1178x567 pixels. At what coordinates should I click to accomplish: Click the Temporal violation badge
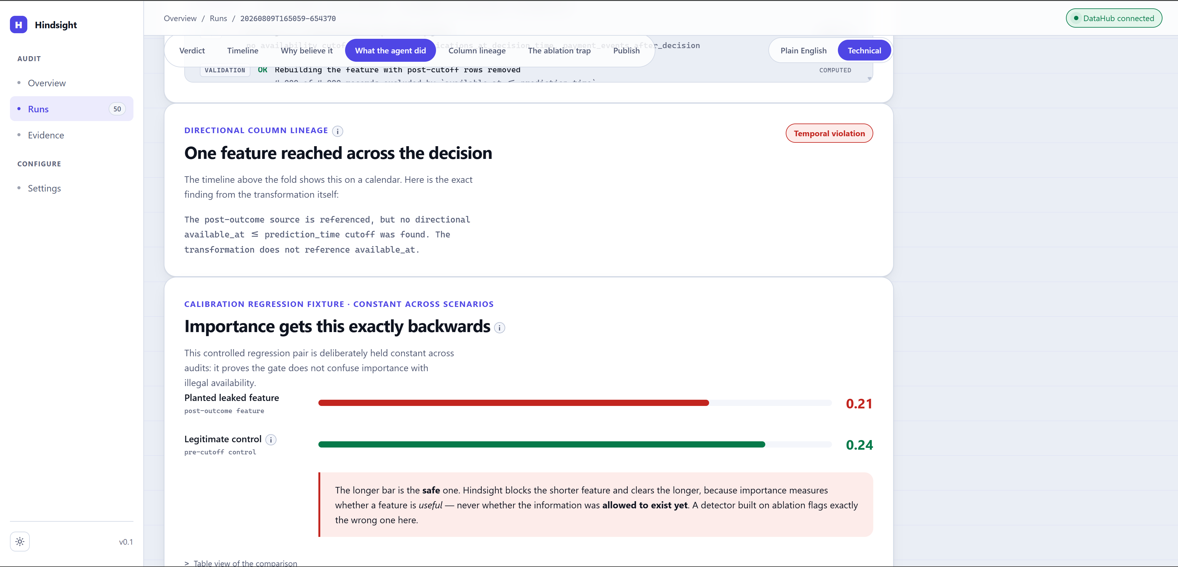pyautogui.click(x=829, y=133)
